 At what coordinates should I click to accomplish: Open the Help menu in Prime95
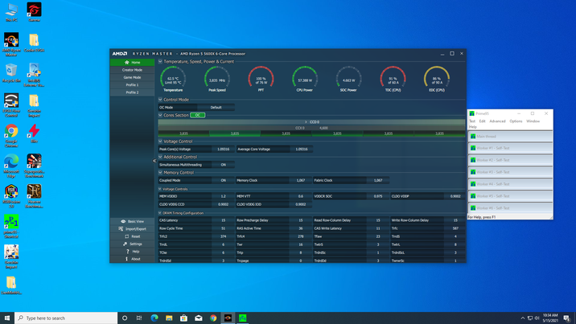472,127
